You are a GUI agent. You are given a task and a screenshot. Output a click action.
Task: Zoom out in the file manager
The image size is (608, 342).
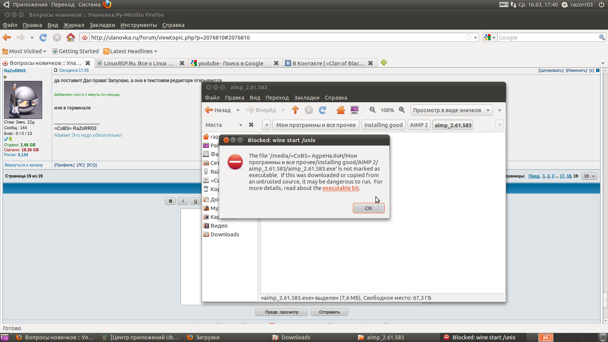point(372,110)
